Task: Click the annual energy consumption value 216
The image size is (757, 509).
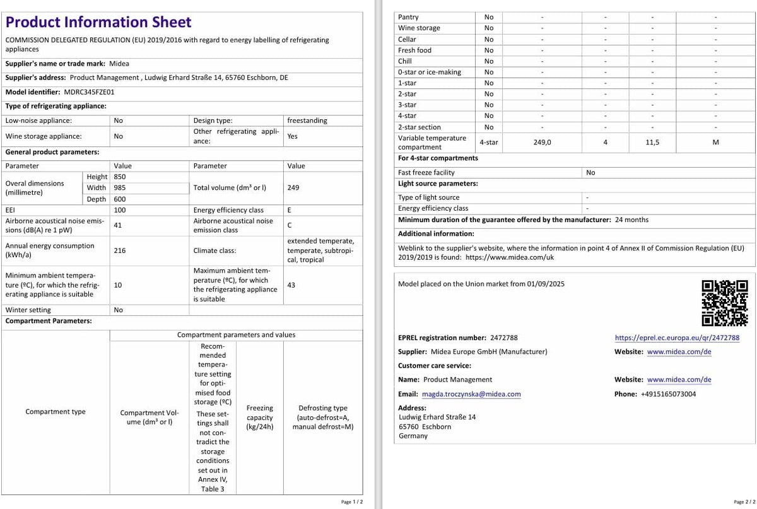Action: [120, 250]
